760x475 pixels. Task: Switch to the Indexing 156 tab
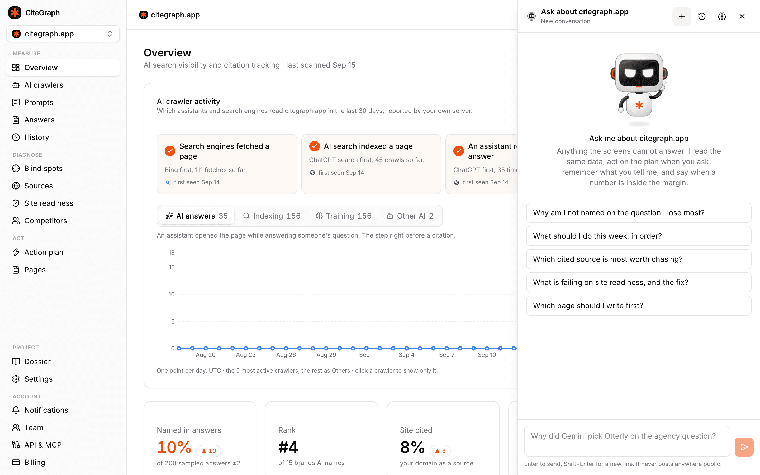coord(272,216)
